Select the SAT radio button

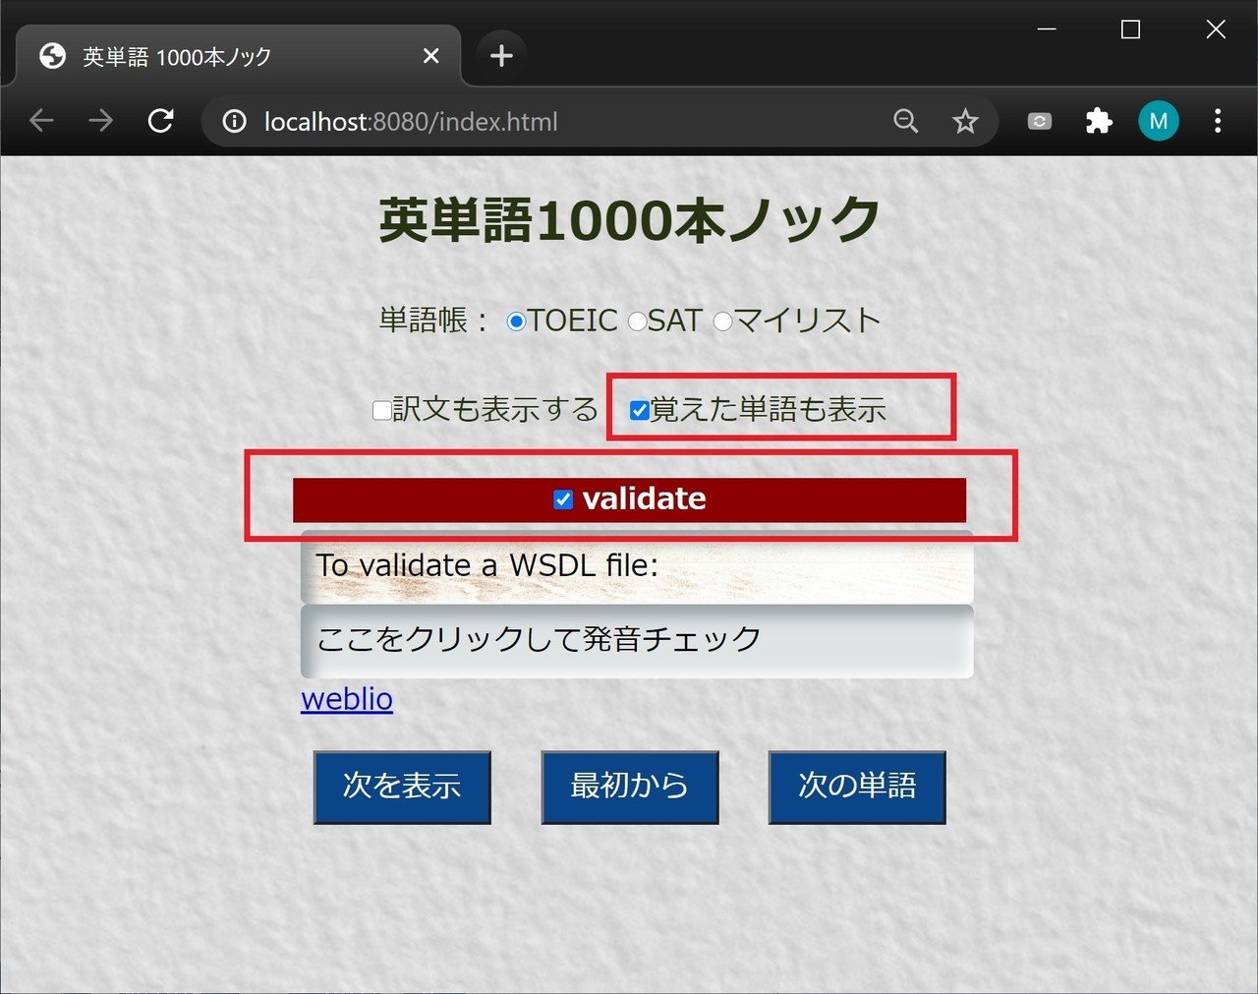[x=638, y=321]
